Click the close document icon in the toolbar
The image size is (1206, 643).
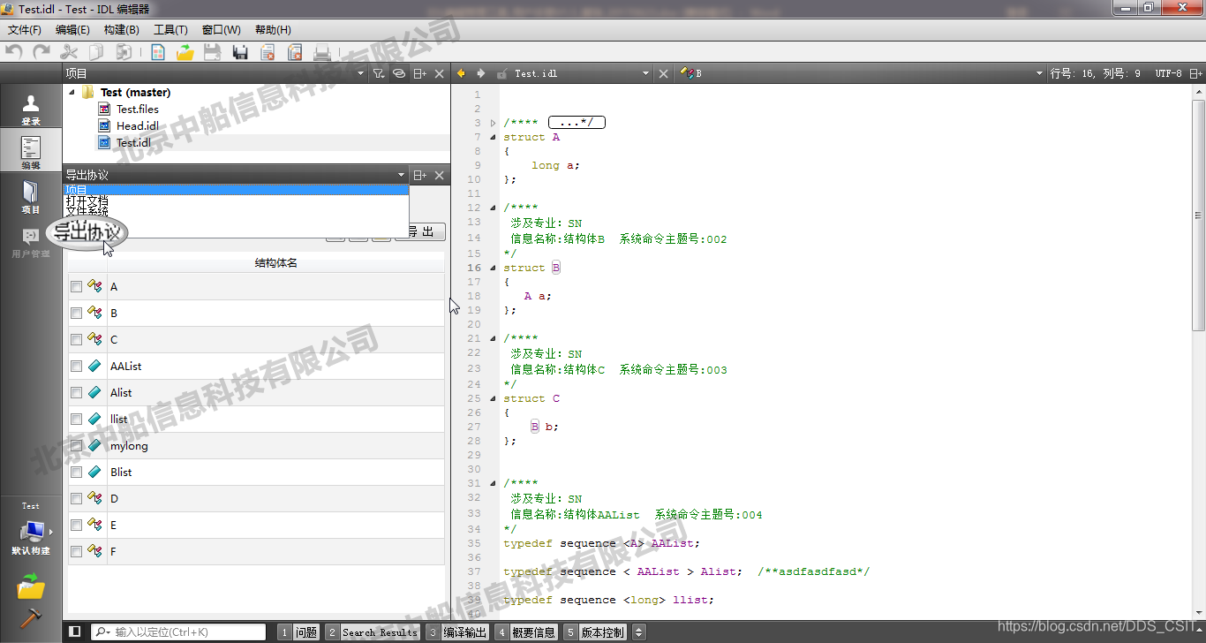pos(267,52)
